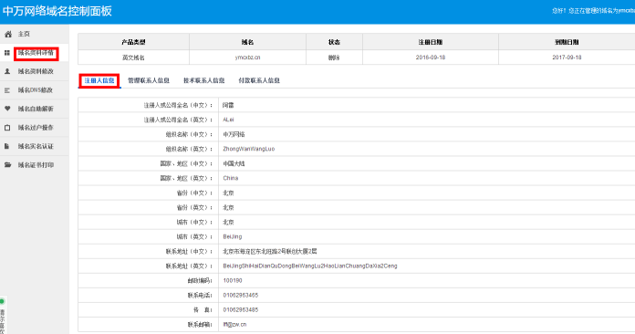Click the grid icon for 域名资料详情
Image resolution: width=635 pixels, height=334 pixels.
pos(7,53)
